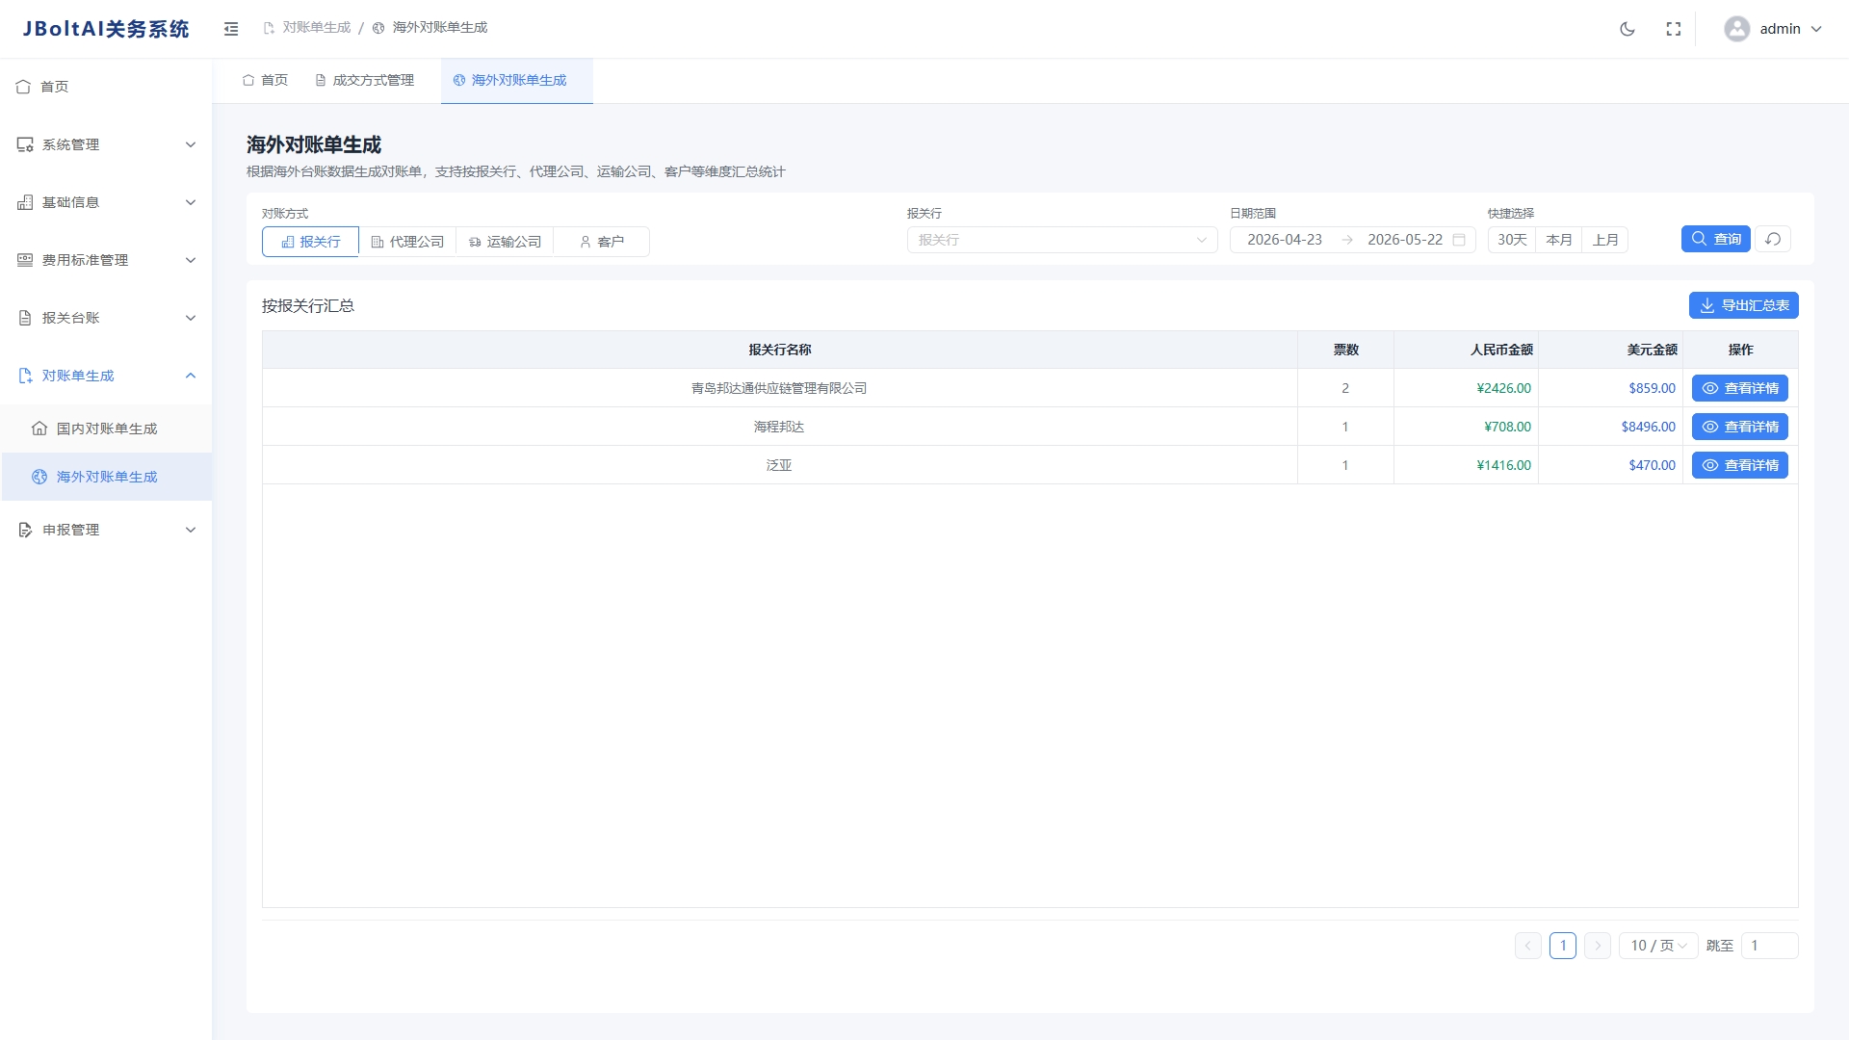Screen dimensions: 1849x1040
Task: Click 泛亚 name cell
Action: tap(779, 465)
